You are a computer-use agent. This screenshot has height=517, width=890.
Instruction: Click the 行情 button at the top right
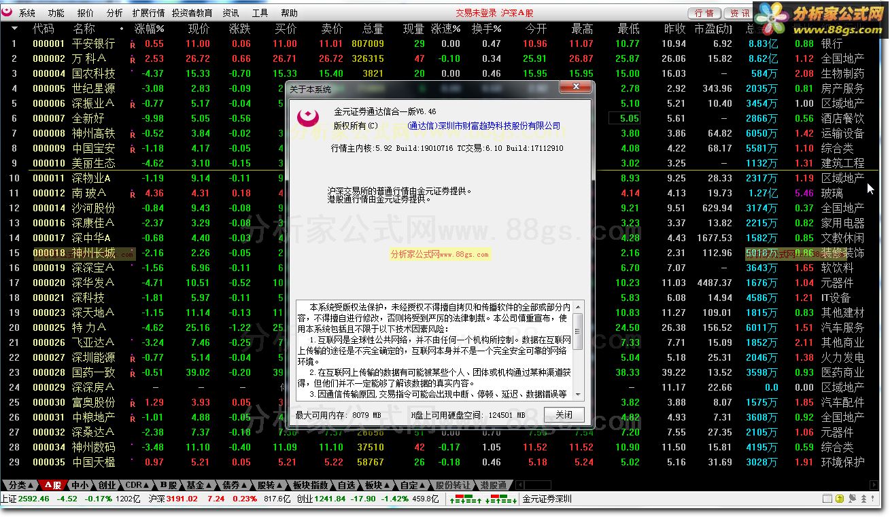(704, 13)
